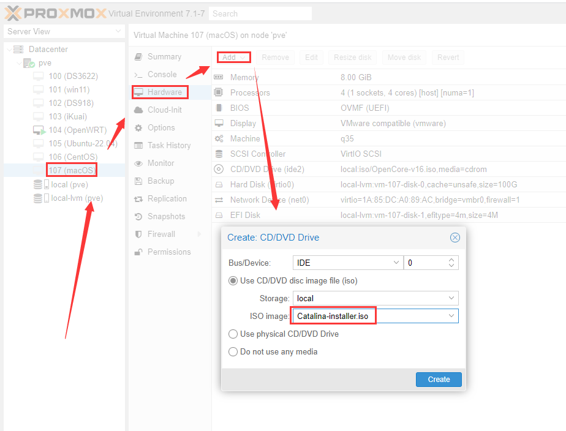Click the Move disk button

click(404, 58)
